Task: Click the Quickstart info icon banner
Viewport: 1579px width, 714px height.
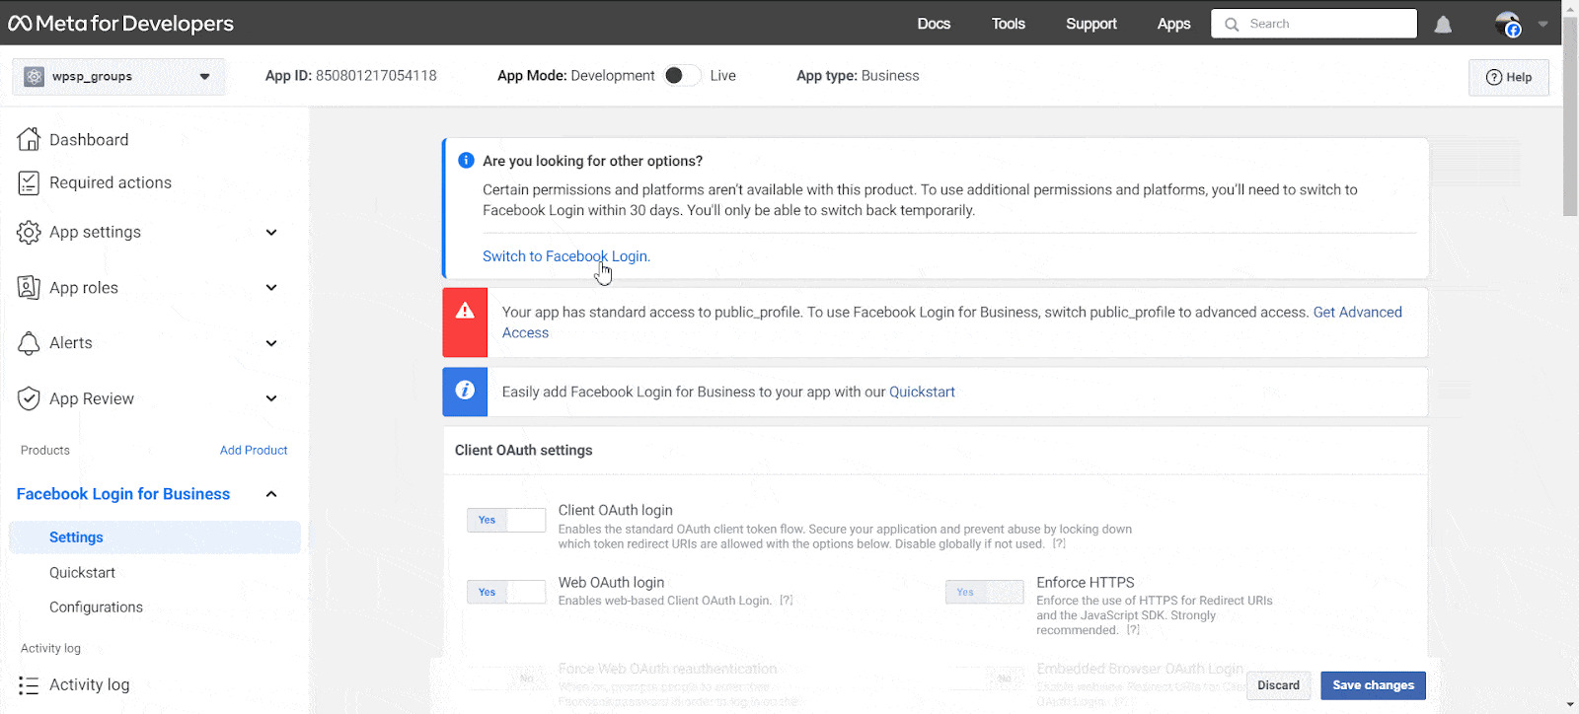Action: point(465,391)
